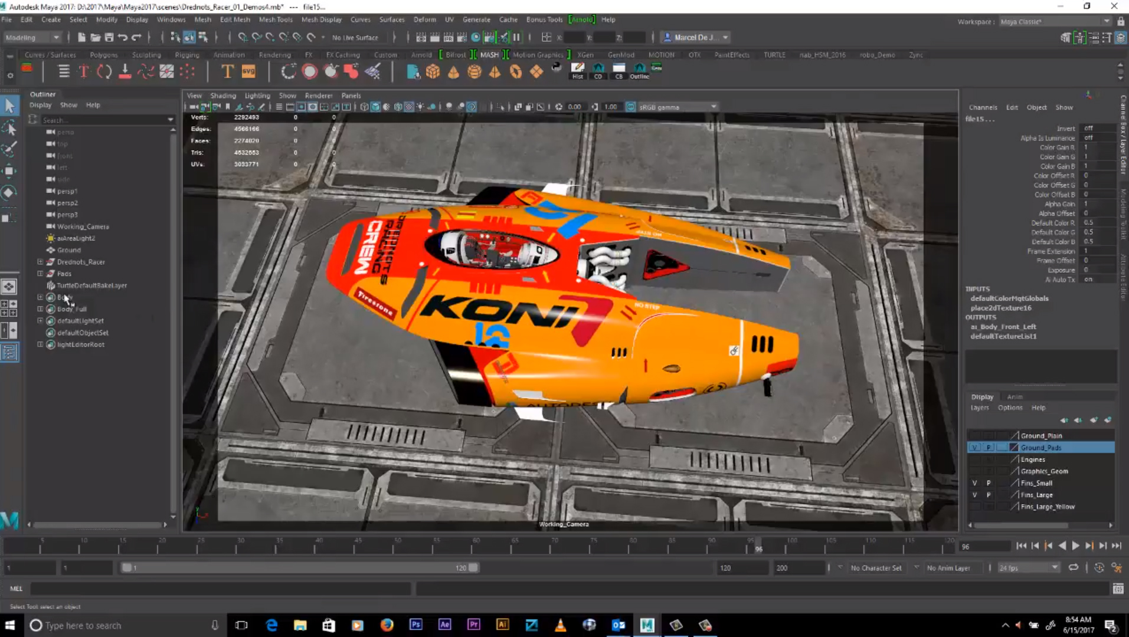Click the No Character Set button
Image resolution: width=1129 pixels, height=637 pixels.
tap(876, 568)
